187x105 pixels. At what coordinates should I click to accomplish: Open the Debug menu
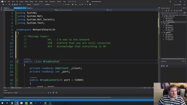(32, 1)
